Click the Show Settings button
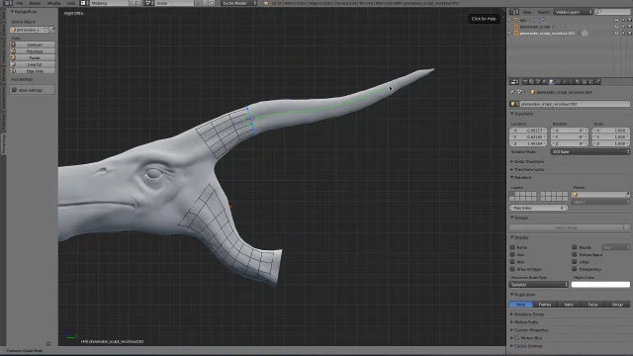The height and width of the screenshot is (356, 633). point(33,90)
